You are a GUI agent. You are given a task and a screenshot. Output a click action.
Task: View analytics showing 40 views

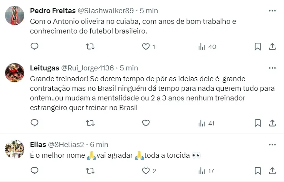(207, 47)
